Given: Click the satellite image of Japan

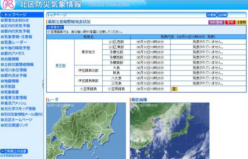Looking at the screenshot, I should tap(169, 131).
